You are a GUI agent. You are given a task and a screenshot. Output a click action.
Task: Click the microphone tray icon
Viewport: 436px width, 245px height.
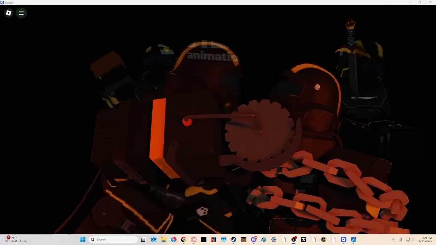[401, 240]
